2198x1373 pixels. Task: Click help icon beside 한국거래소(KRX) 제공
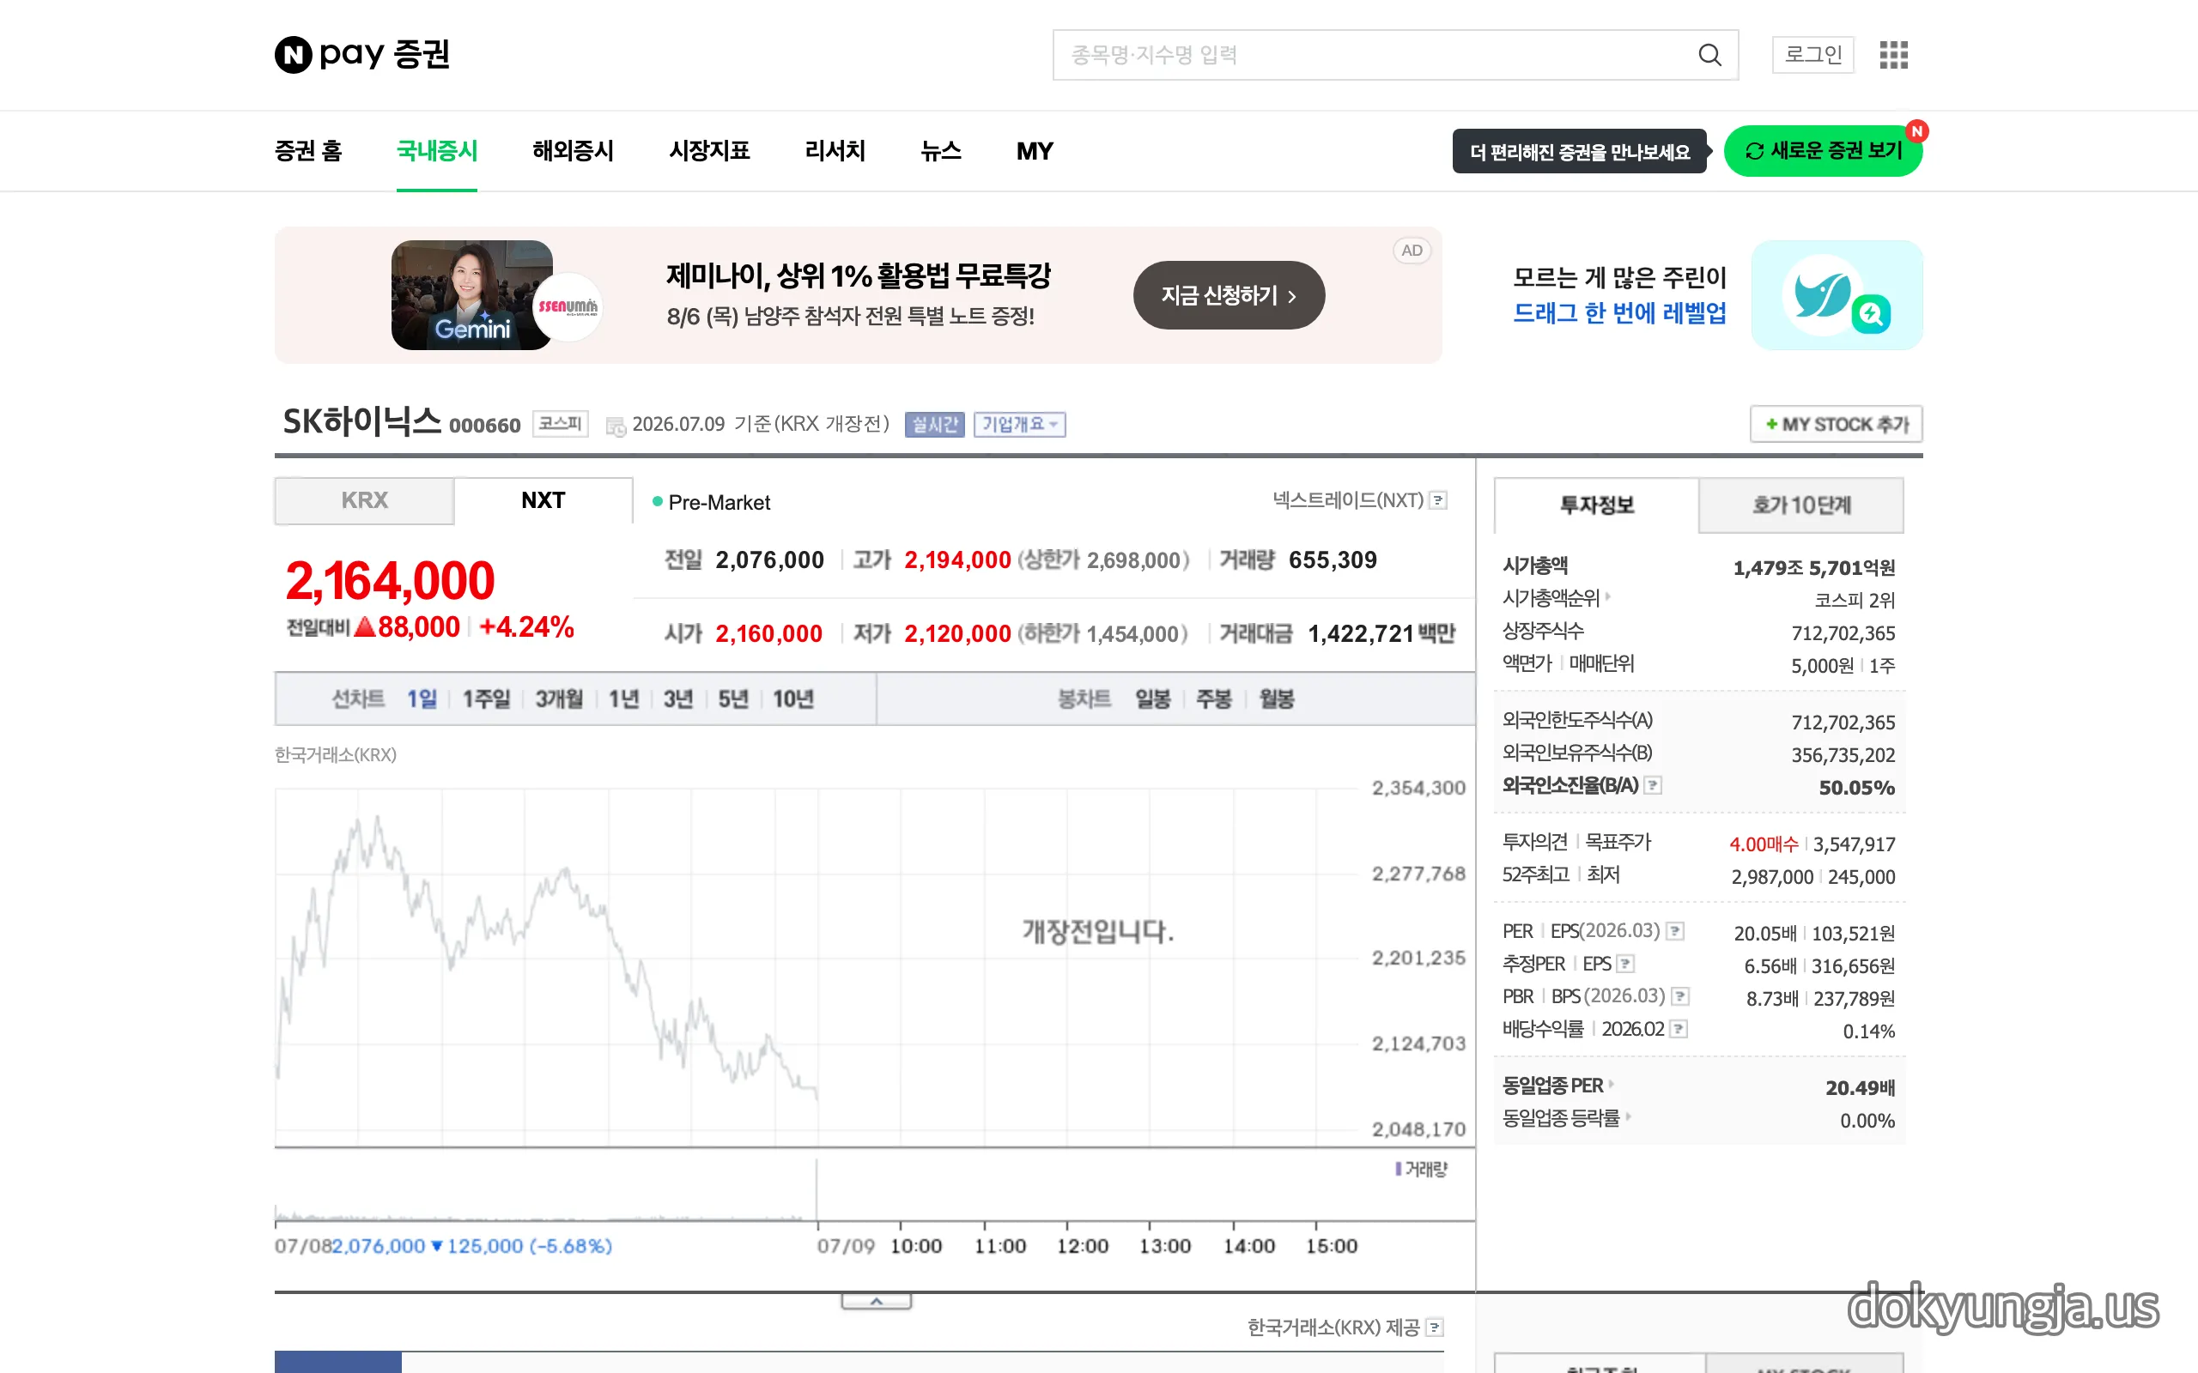(1434, 1328)
